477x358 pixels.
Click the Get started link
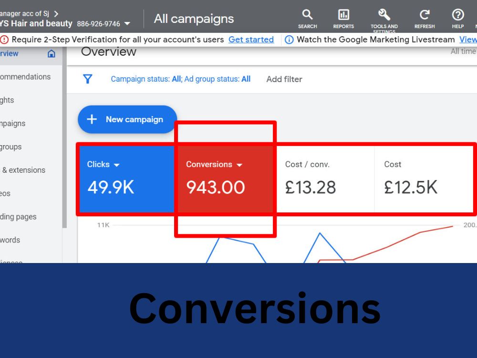[251, 40]
